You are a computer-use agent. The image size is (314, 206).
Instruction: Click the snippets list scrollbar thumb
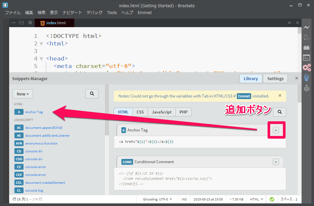(x=107, y=110)
